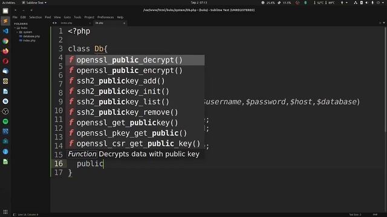Open the power system menu

tap(380, 2)
